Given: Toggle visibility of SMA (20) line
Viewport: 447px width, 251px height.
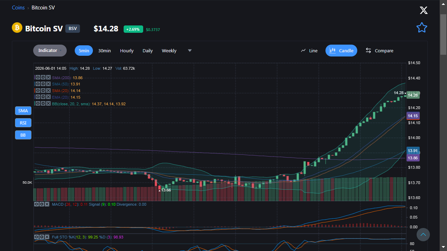Looking at the screenshot, I should pos(37,90).
